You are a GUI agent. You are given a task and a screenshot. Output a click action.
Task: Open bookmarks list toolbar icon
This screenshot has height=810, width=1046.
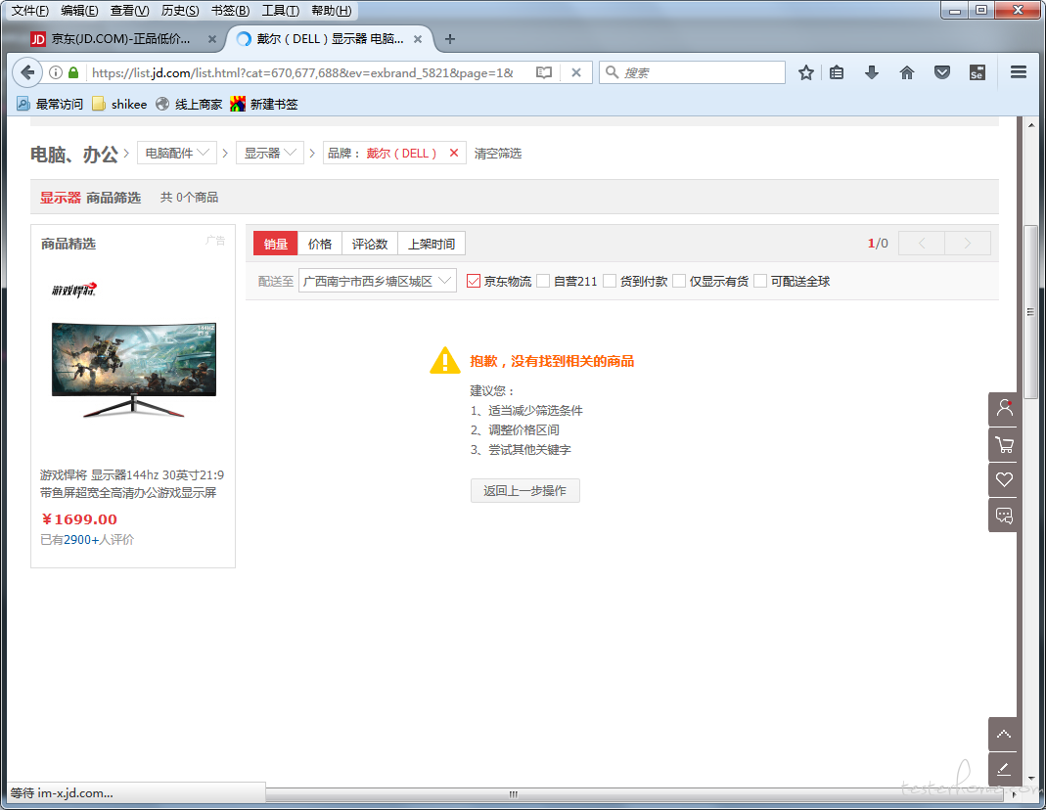(837, 72)
